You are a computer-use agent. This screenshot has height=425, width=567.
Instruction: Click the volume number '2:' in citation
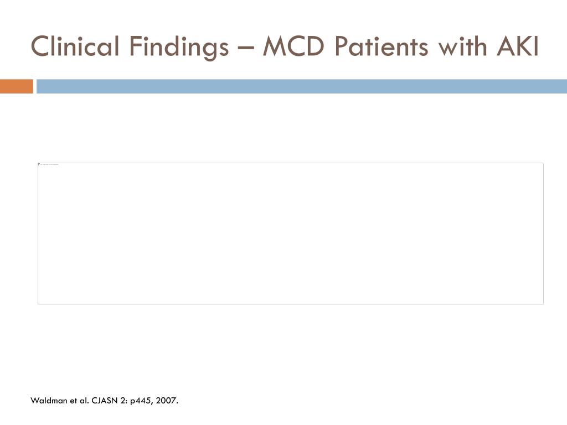[x=124, y=401]
